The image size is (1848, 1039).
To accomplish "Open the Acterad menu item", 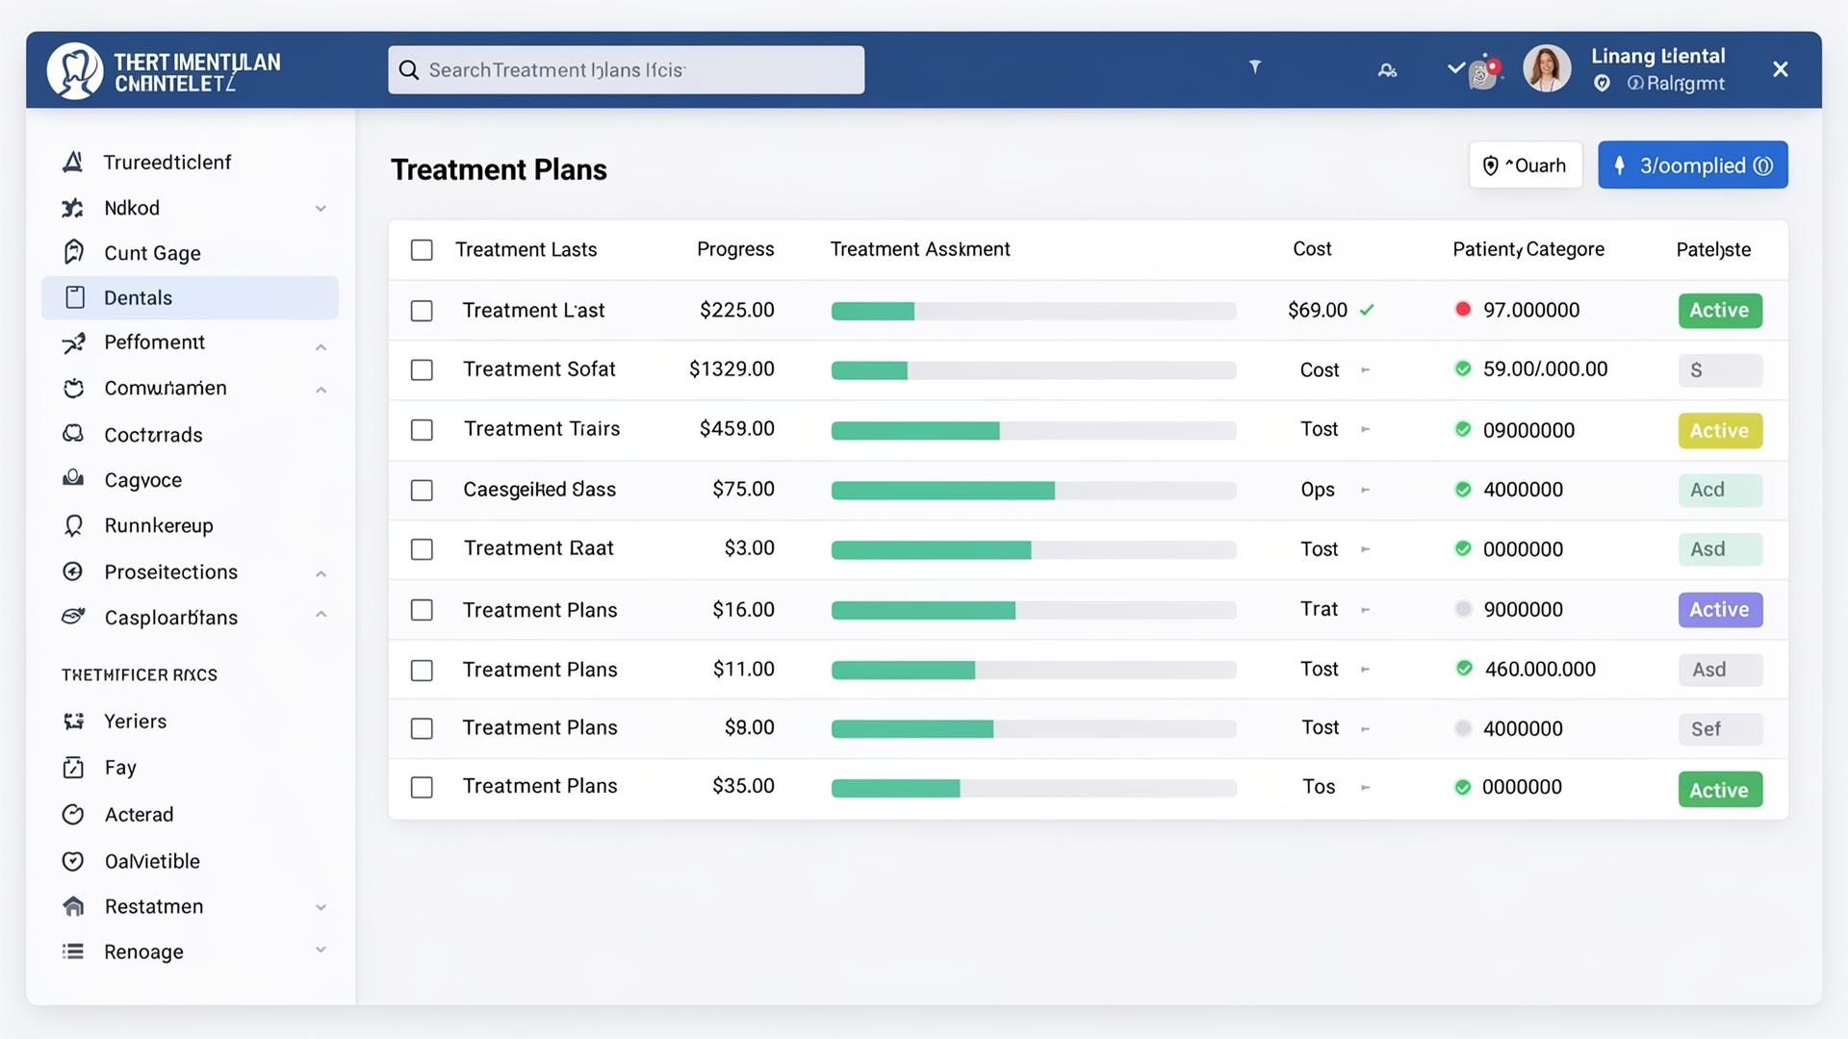I will point(190,815).
